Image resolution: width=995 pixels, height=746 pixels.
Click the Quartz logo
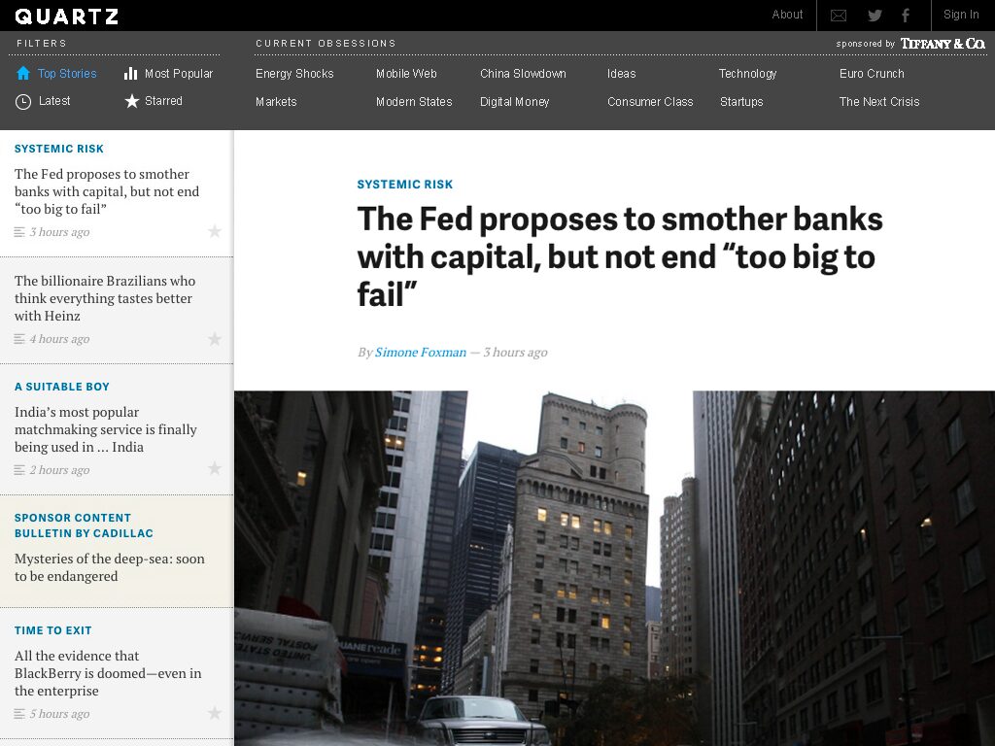tap(67, 16)
